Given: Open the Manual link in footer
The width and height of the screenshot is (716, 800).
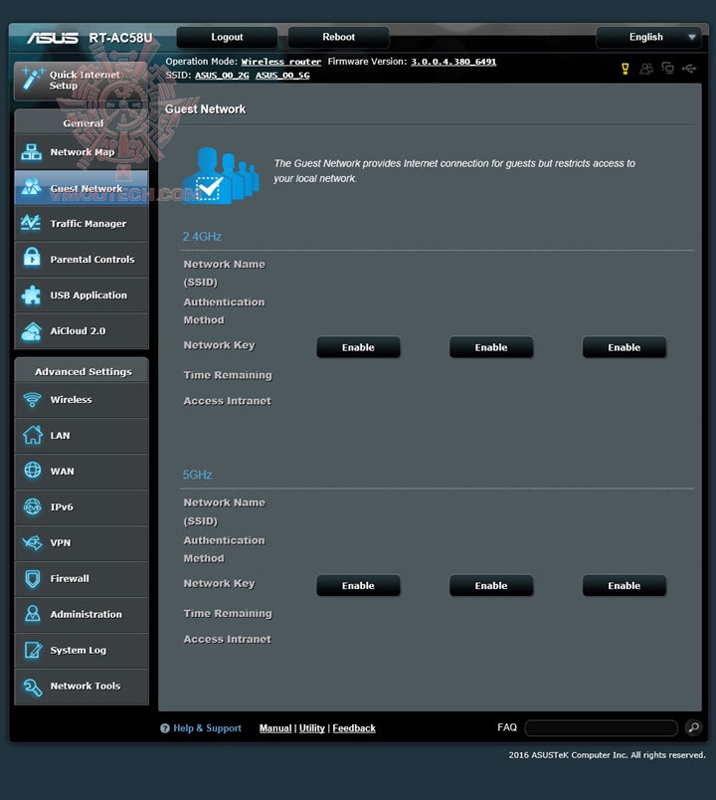Looking at the screenshot, I should pyautogui.click(x=275, y=728).
